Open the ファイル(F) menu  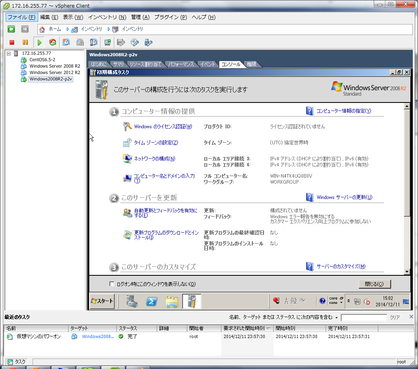pos(22,17)
